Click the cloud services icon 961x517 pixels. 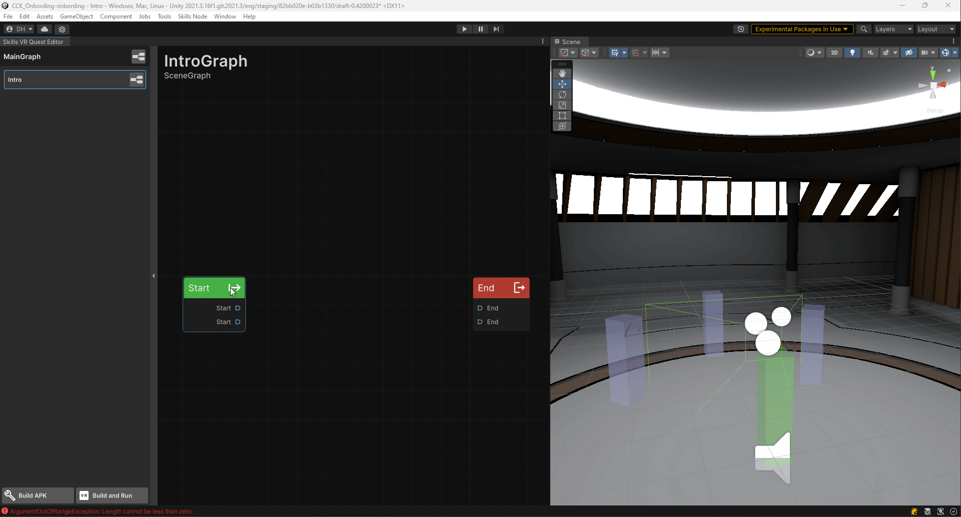click(45, 29)
